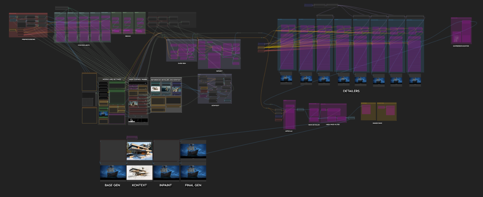This screenshot has width=483, height=197.
Task: Click the leftmost detailer output preview image
Action: pos(286,79)
